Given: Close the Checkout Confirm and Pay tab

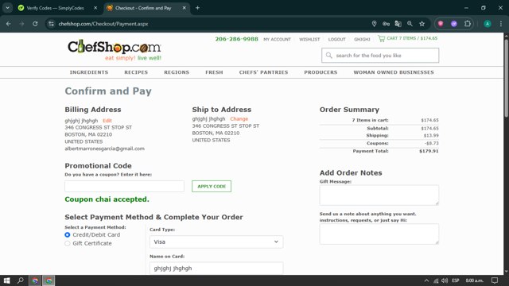Looking at the screenshot, I should pyautogui.click(x=184, y=8).
